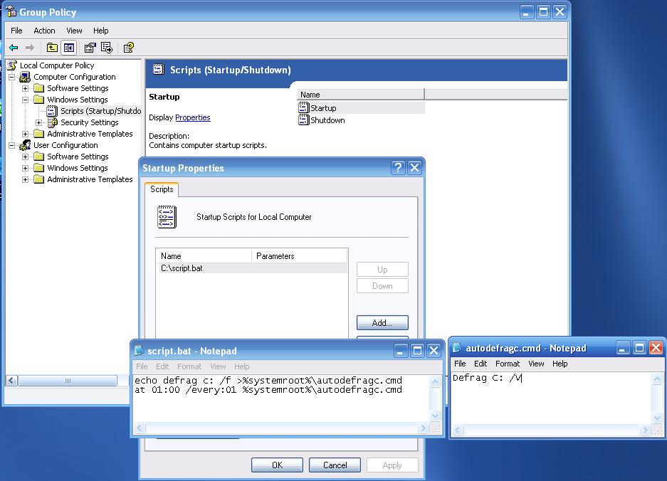667x481 pixels.
Task: Click the Notepad icon in script.bat title bar
Action: (x=139, y=351)
